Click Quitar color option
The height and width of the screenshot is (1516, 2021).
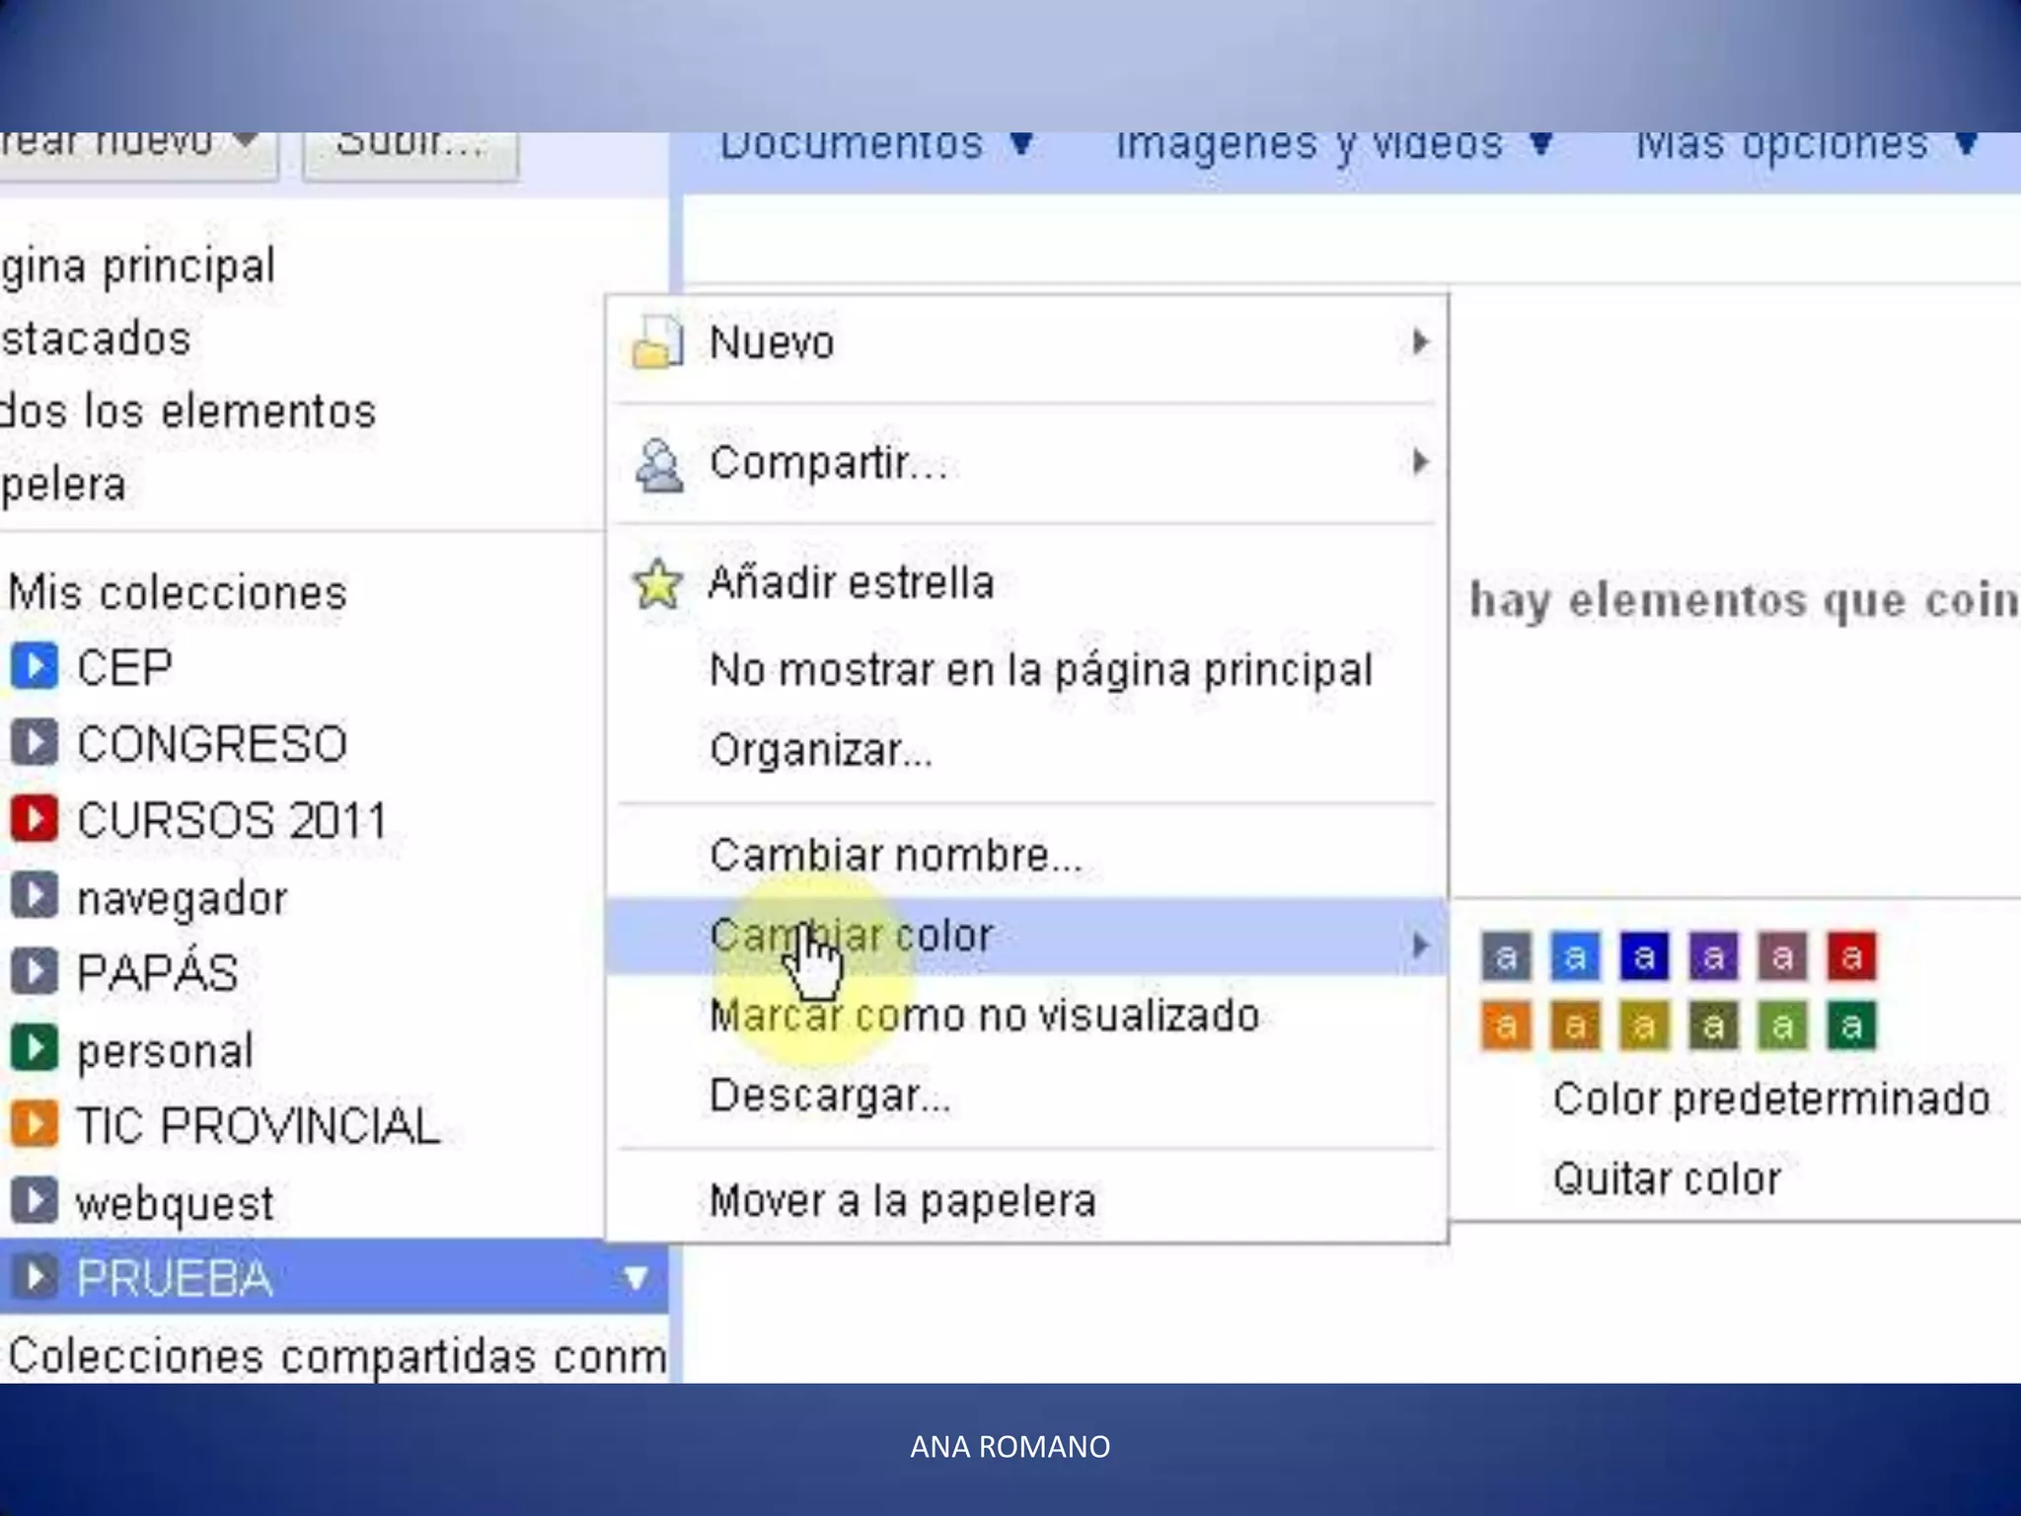[x=1666, y=1178]
